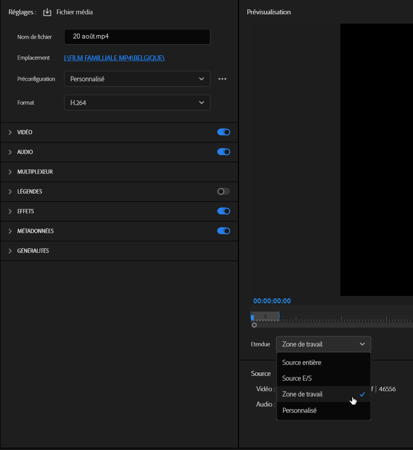The image size is (413, 450).
Task: Open the J:\FILM FAMILLIALE MP4\BELGIQUE\ location link
Action: tap(114, 58)
